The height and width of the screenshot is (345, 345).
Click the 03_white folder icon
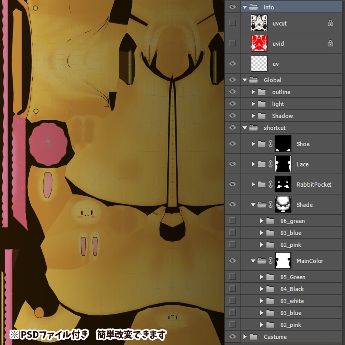270,301
